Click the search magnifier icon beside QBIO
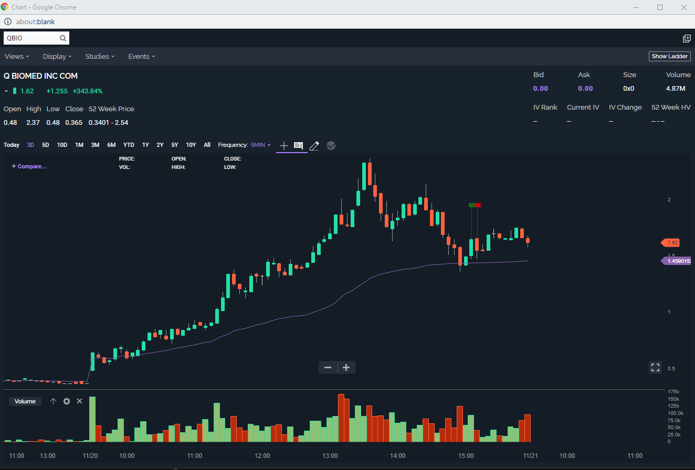This screenshot has width=695, height=470. click(63, 38)
